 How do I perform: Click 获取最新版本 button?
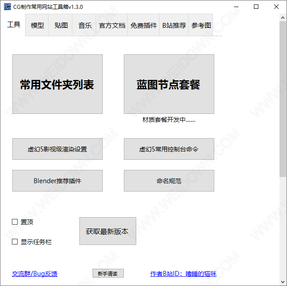point(108,231)
